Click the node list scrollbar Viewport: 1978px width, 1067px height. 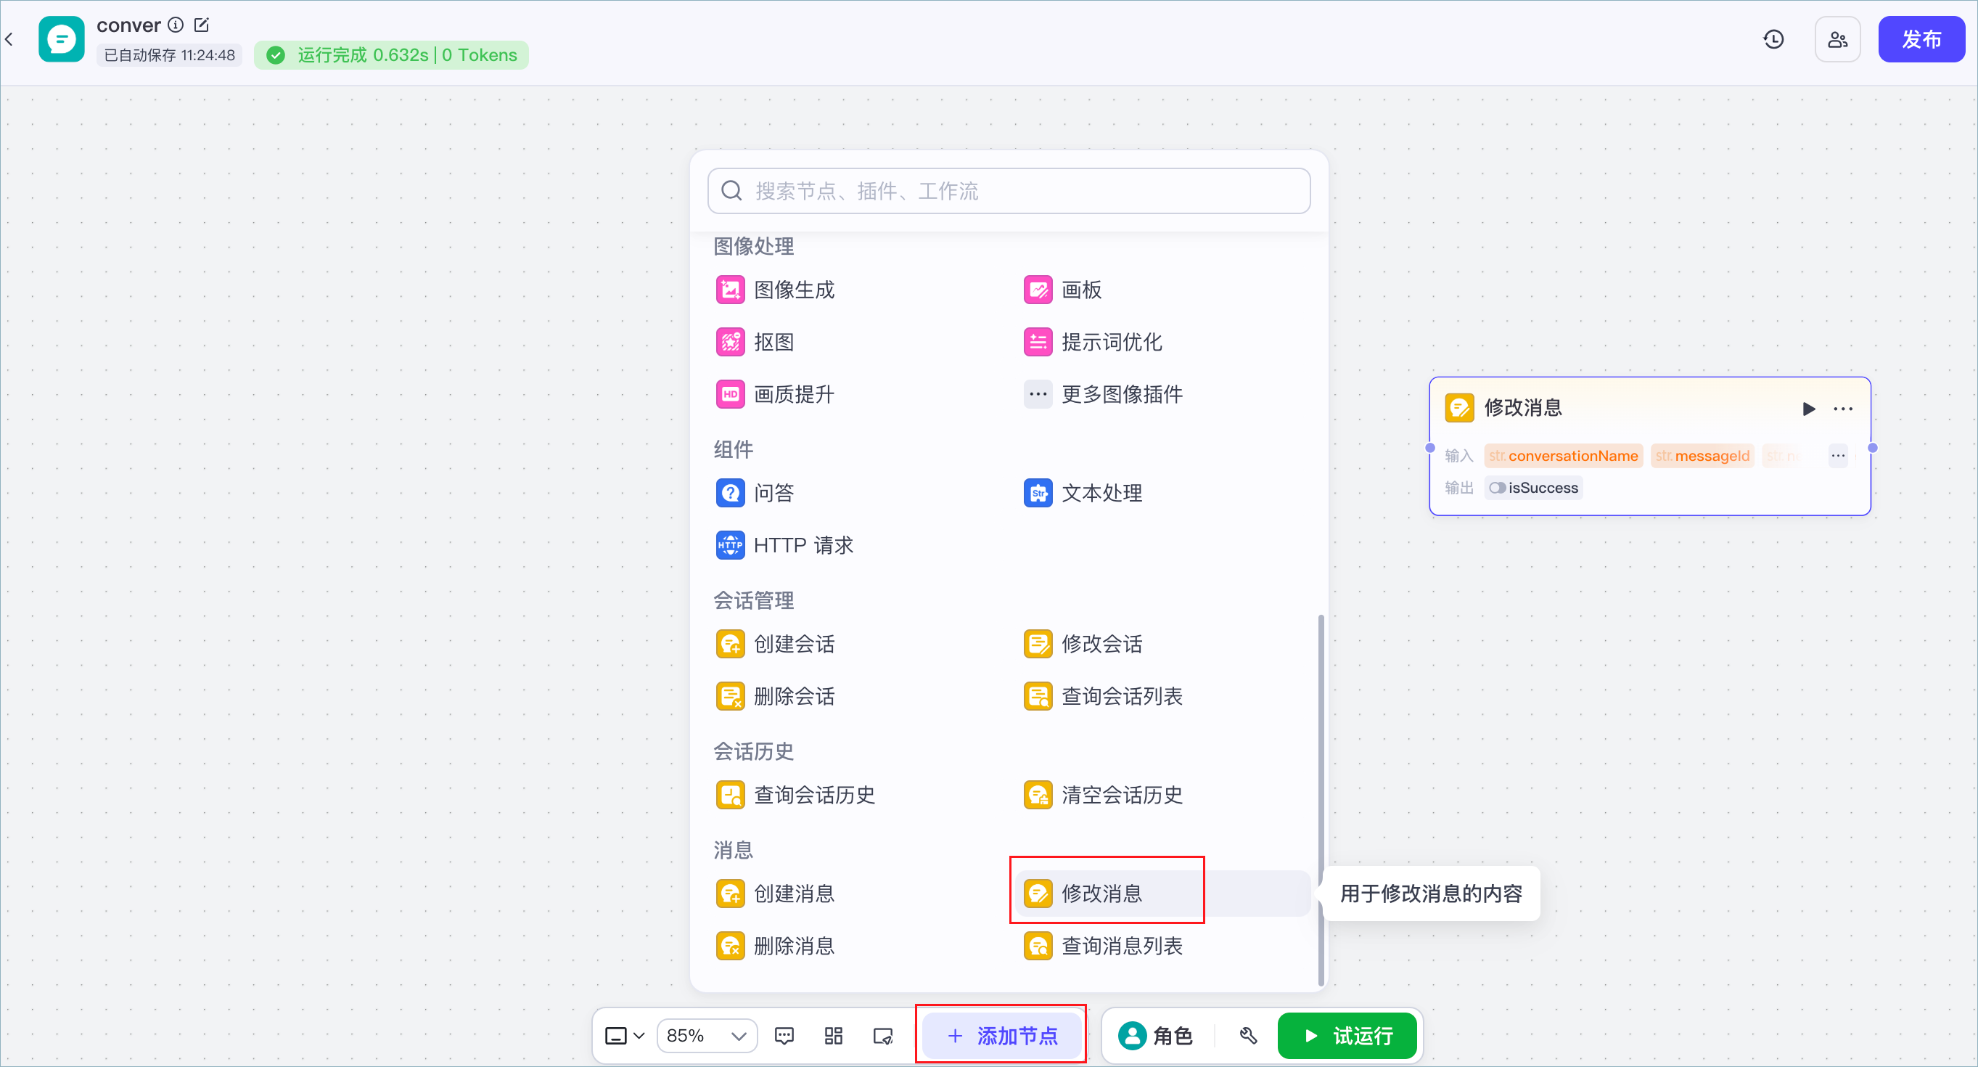click(x=1321, y=799)
